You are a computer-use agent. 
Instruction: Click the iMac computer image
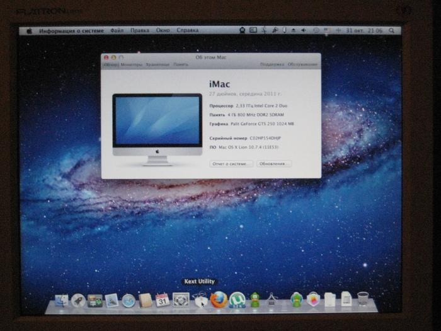pyautogui.click(x=157, y=129)
